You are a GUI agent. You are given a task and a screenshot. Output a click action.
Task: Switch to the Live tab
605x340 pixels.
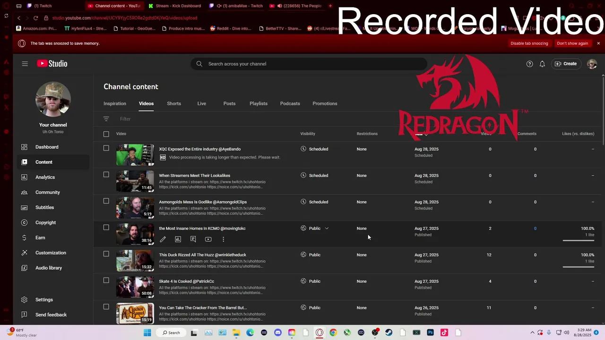coord(202,103)
